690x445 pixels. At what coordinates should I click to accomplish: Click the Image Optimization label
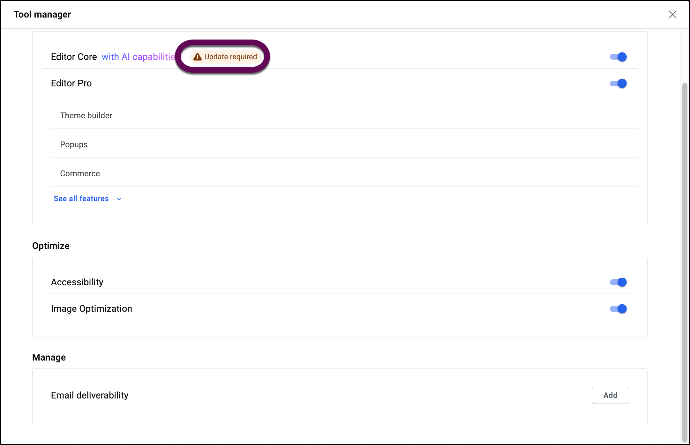[91, 309]
